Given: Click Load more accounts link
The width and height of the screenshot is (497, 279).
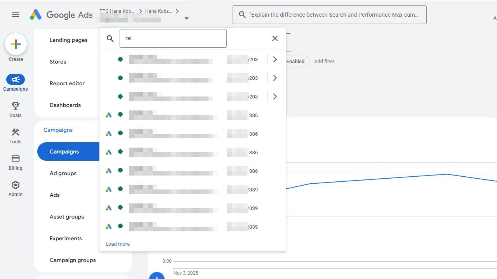Looking at the screenshot, I should 118,244.
